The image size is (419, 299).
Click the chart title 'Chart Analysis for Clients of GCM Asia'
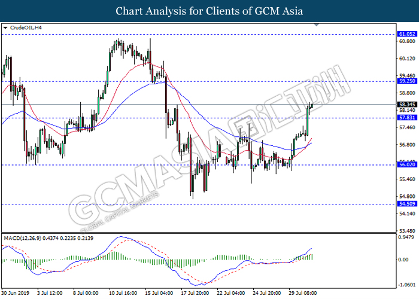click(209, 11)
